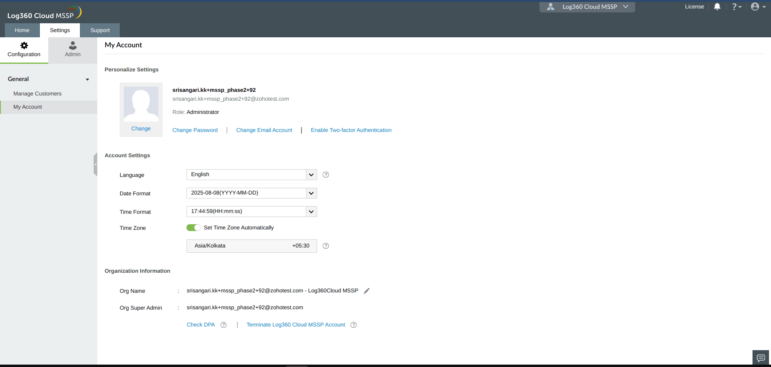Open the Language dropdown
This screenshot has width=771, height=367.
[252, 175]
